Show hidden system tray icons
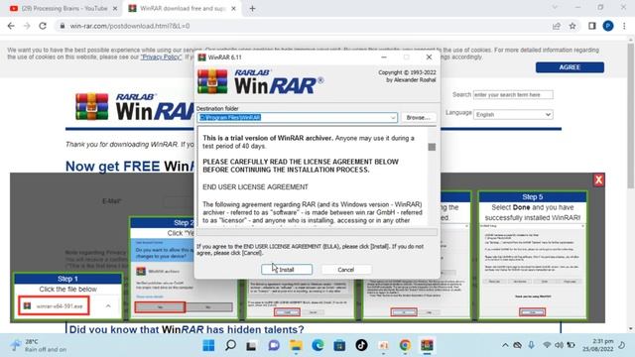 pos(505,345)
